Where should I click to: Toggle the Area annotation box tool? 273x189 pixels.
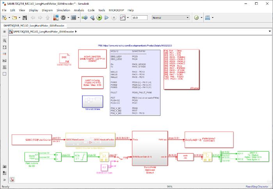pos(5,73)
